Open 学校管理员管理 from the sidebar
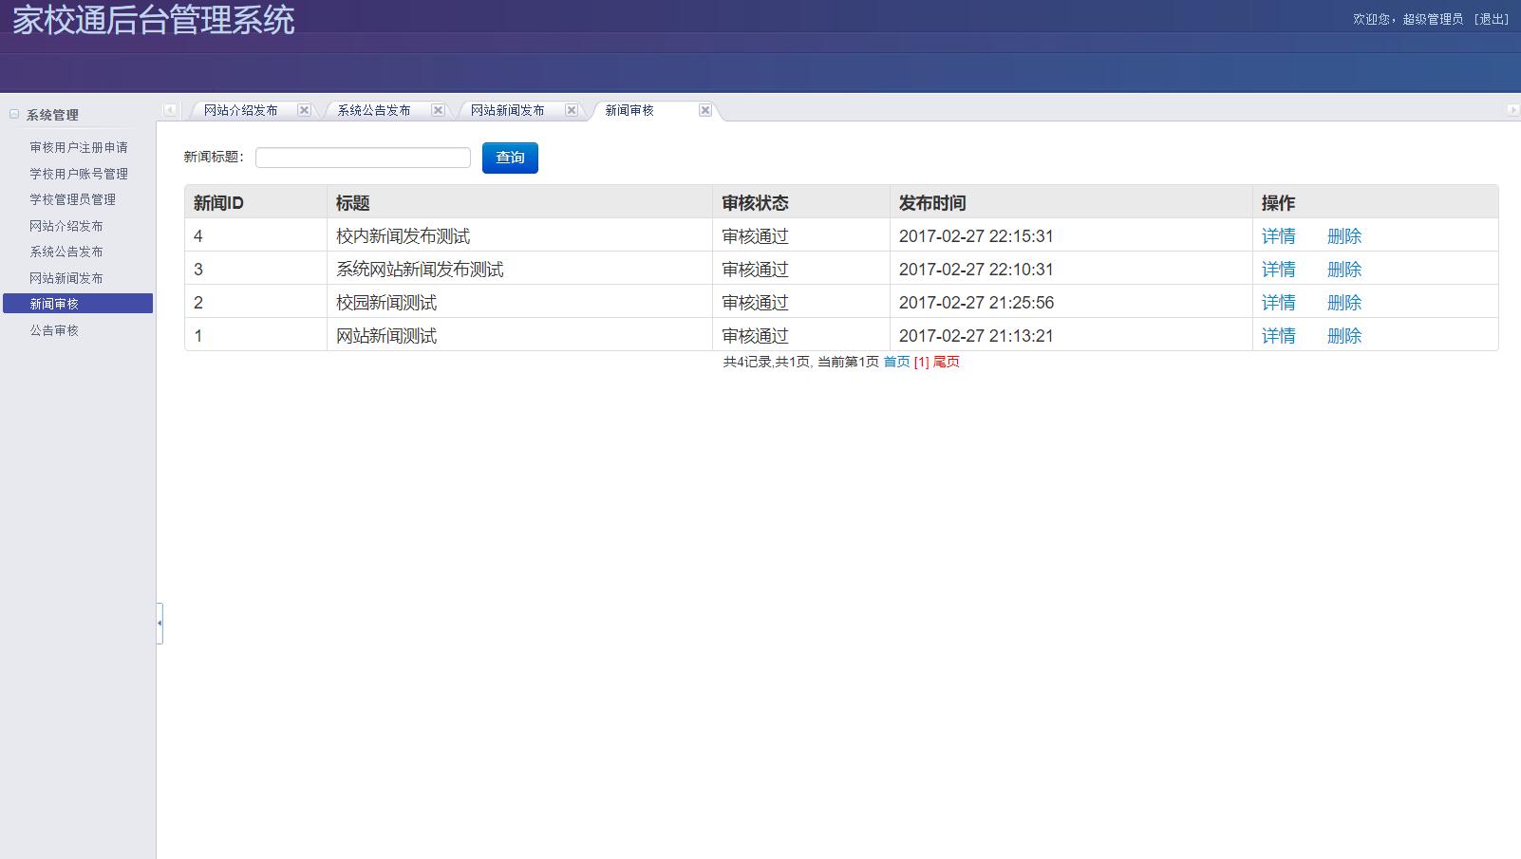Image resolution: width=1521 pixels, height=859 pixels. [70, 199]
